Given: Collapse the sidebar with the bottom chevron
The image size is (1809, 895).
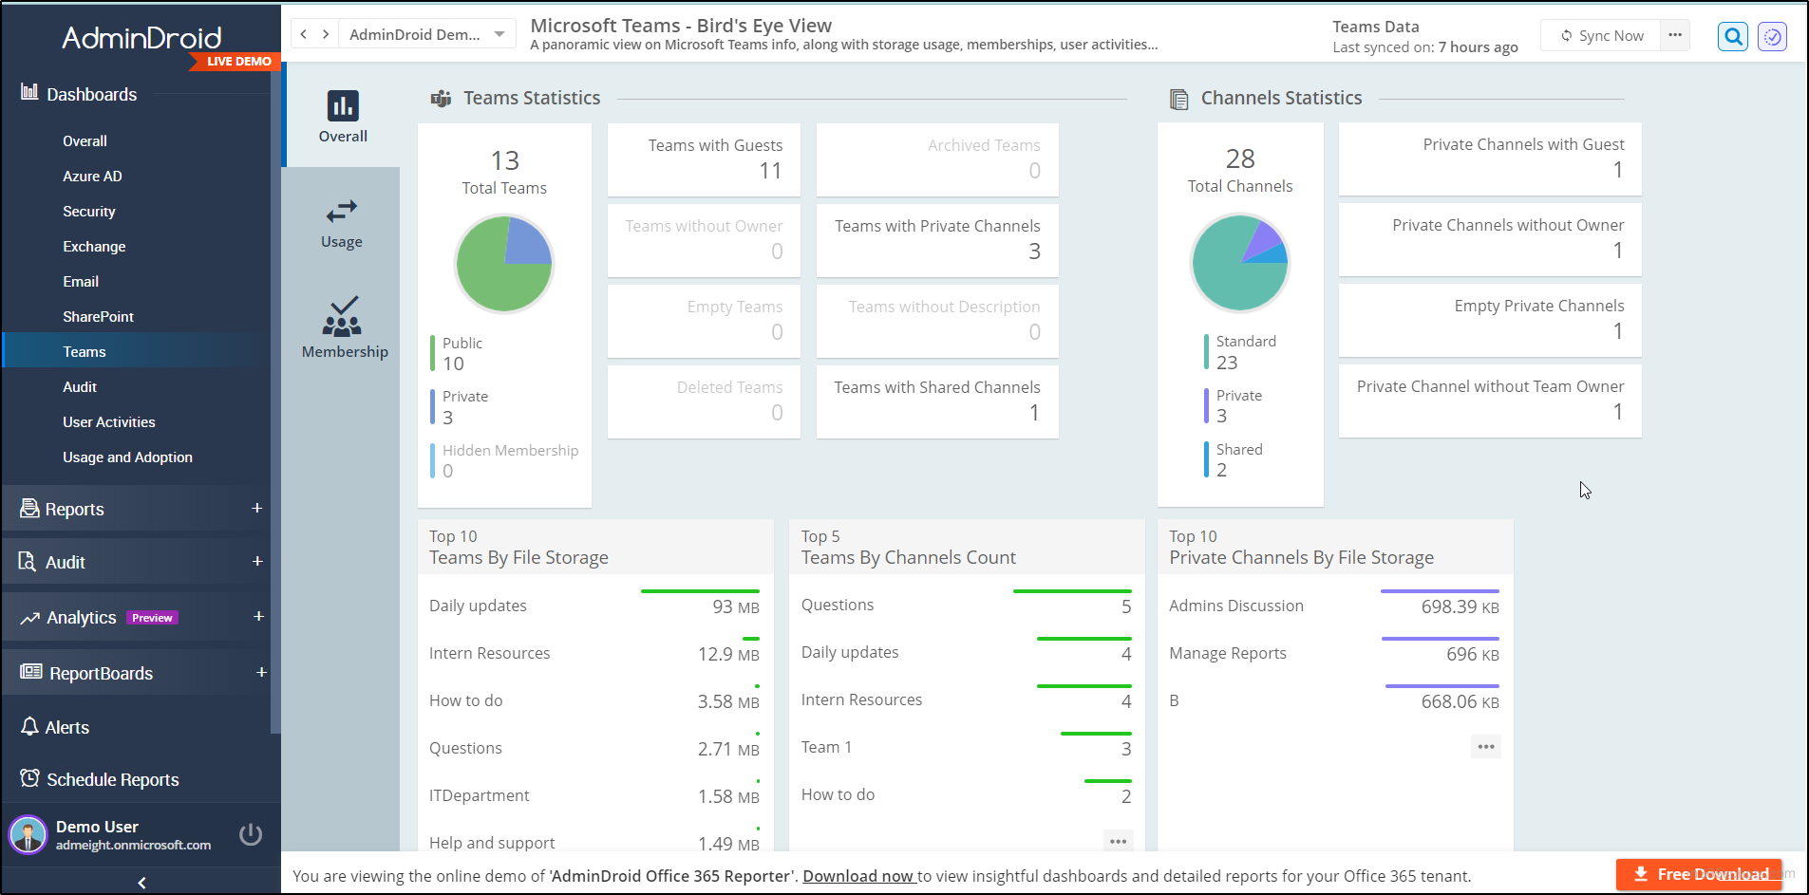Looking at the screenshot, I should 141,882.
